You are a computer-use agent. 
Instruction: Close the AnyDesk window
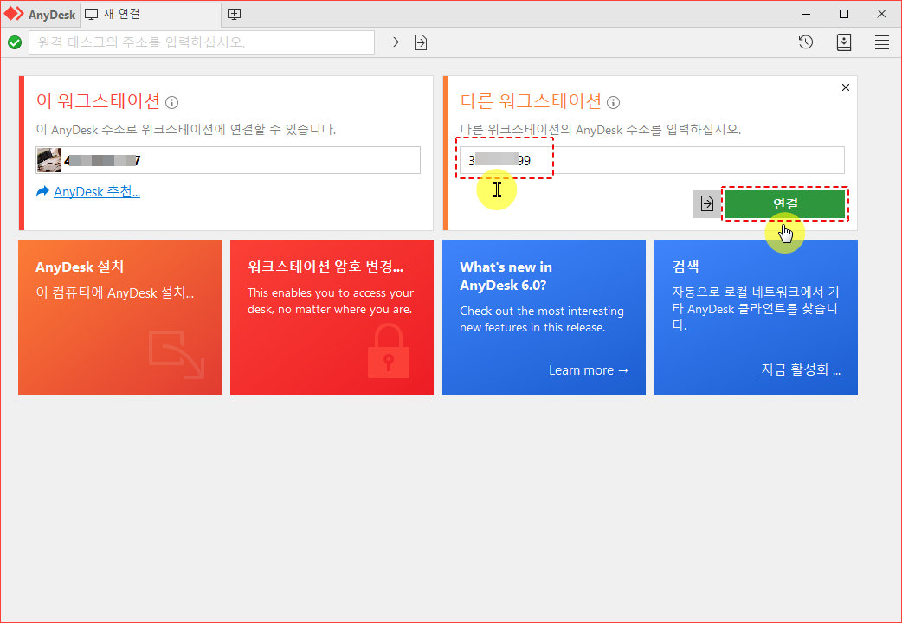click(x=882, y=14)
